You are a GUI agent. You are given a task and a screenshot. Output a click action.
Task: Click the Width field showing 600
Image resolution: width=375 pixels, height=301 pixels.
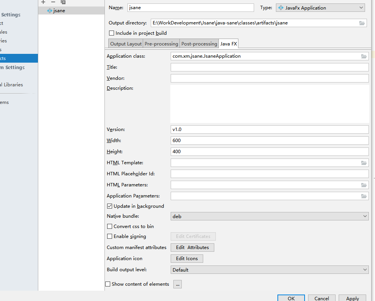(x=269, y=140)
